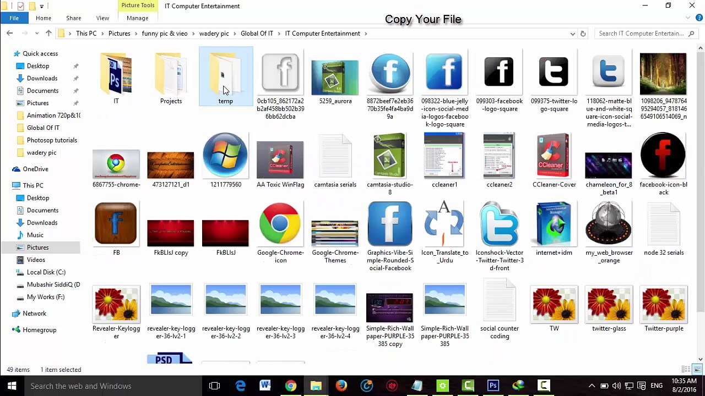This screenshot has height=396, width=705.
Task: Select the Twitter-purple image thumbnail
Action: (x=664, y=304)
